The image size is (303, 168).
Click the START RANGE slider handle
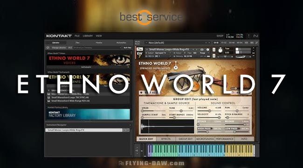tap(174, 118)
